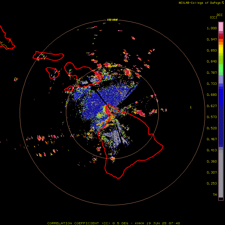The height and width of the screenshot is (225, 225).
Task: Click the 0.413 color scale value
Action: point(212,150)
